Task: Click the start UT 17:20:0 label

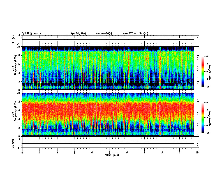Action: 135,34
